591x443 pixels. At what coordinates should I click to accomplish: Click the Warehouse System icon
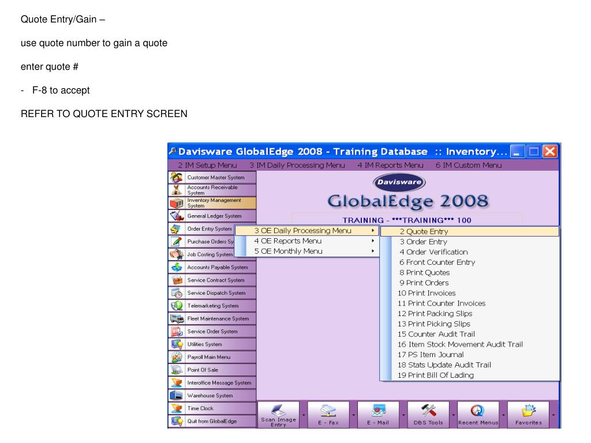coord(176,395)
